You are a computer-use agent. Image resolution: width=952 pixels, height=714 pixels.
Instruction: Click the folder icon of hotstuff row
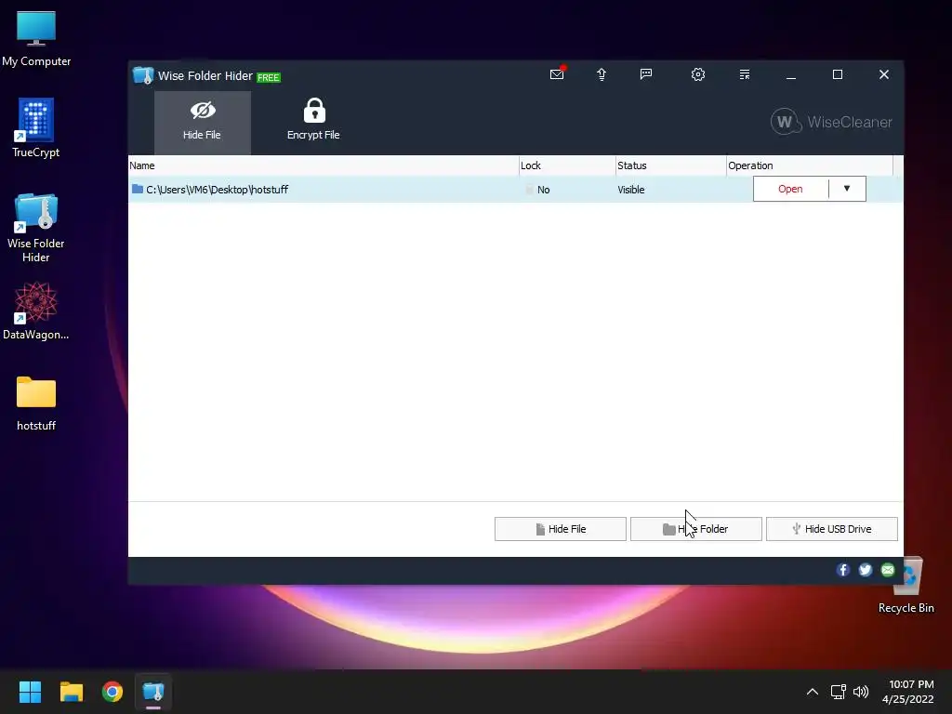tap(138, 189)
